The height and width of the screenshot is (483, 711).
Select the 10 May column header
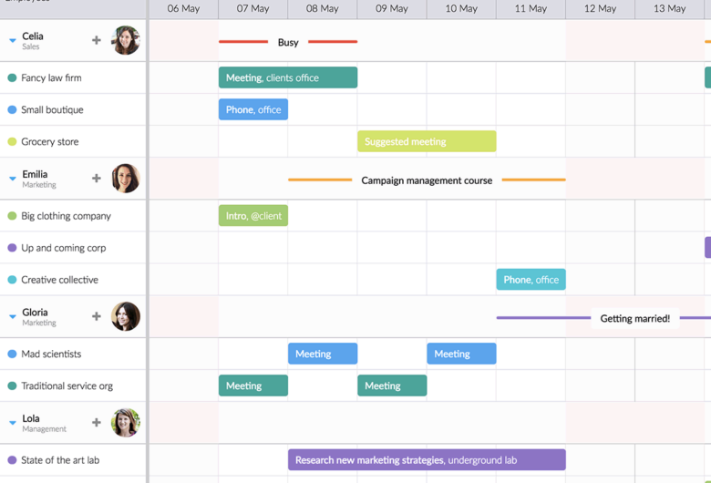click(461, 8)
